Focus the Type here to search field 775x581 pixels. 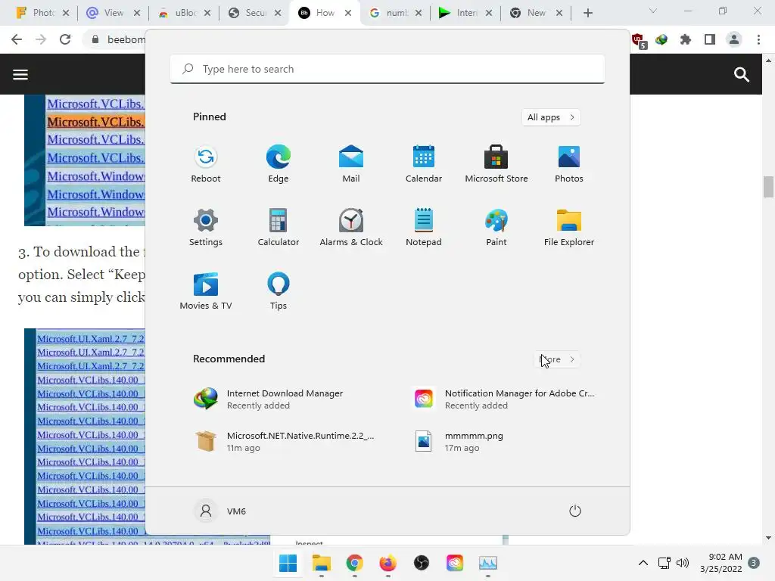pyautogui.click(x=387, y=69)
